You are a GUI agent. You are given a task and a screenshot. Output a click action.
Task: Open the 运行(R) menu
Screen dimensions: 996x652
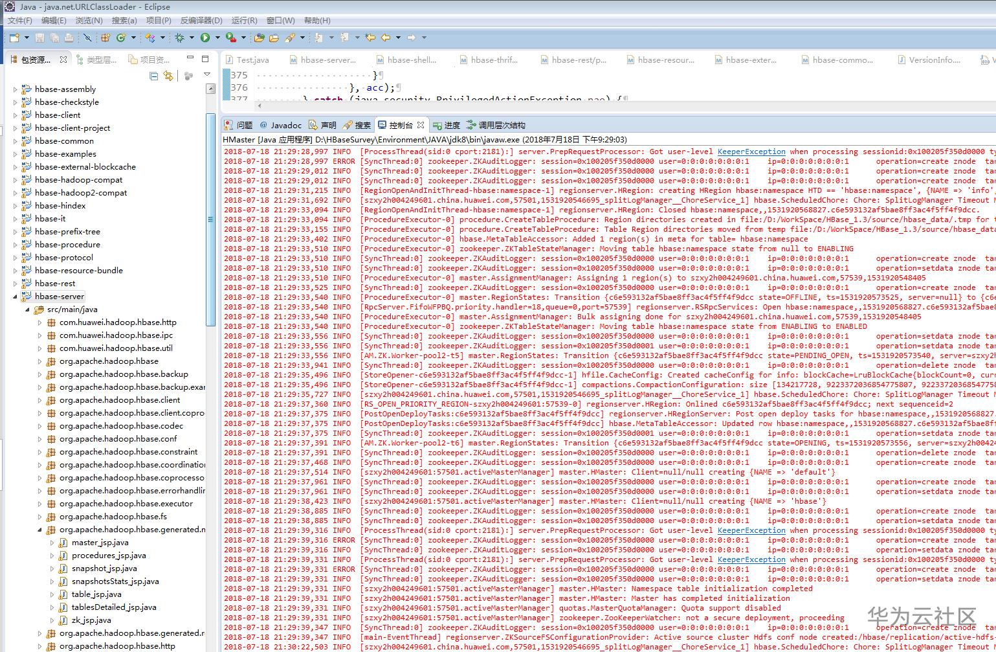(x=244, y=21)
